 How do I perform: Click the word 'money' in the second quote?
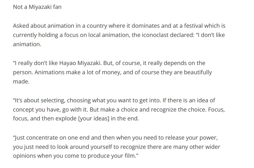[x=111, y=72]
